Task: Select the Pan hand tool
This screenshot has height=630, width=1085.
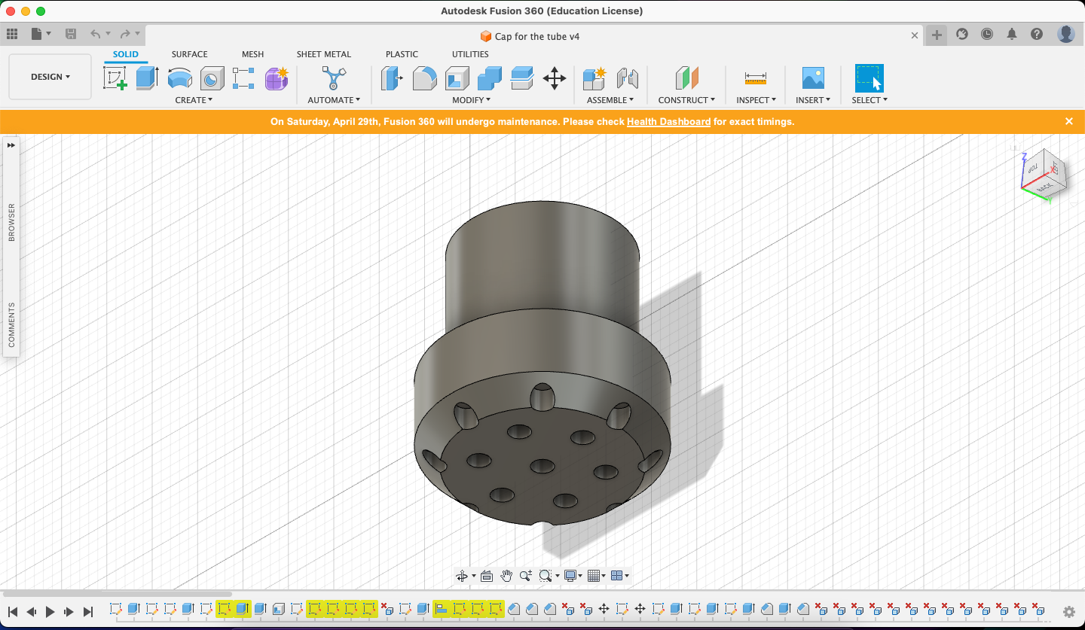Action: click(x=506, y=576)
